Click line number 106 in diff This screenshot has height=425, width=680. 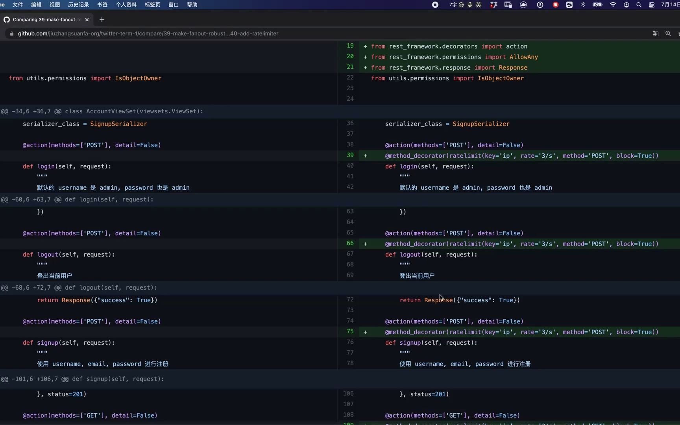[348, 394]
